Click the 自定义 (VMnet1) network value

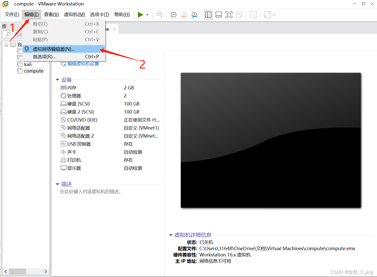[141, 128]
